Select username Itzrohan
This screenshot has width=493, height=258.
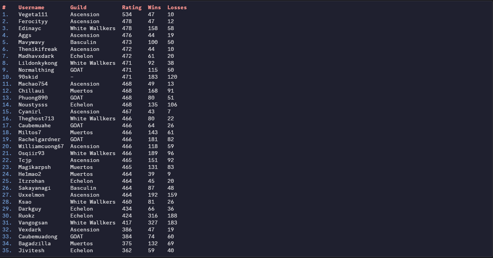pos(31,181)
